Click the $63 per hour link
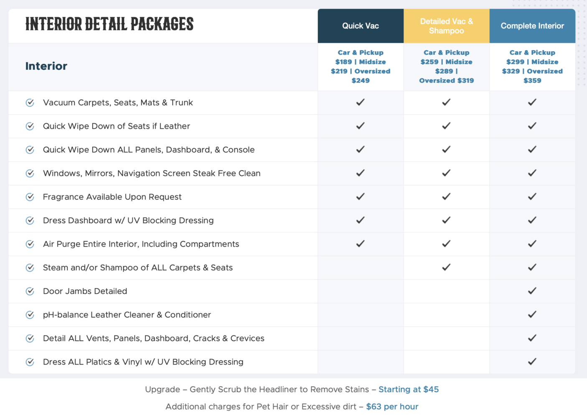Image resolution: width=587 pixels, height=418 pixels. point(392,407)
